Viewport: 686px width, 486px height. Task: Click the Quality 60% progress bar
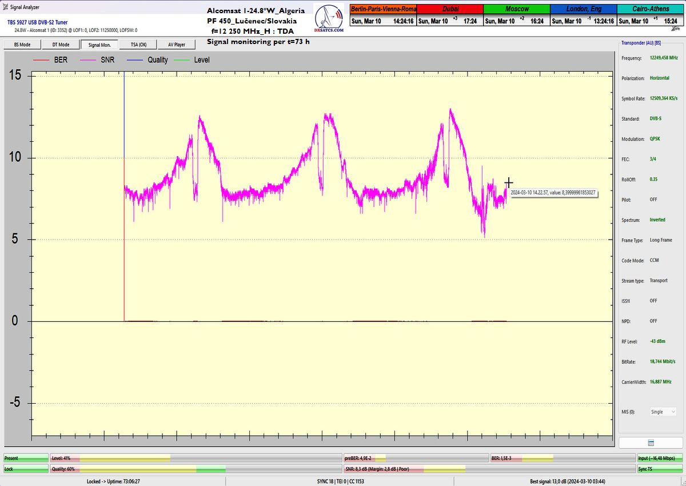138,468
